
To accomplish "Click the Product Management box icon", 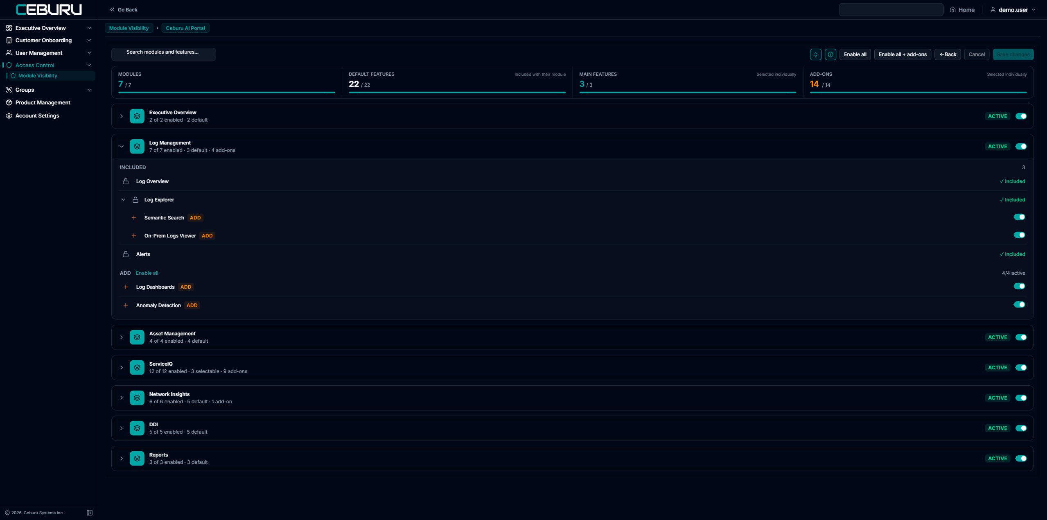I will [x=9, y=102].
